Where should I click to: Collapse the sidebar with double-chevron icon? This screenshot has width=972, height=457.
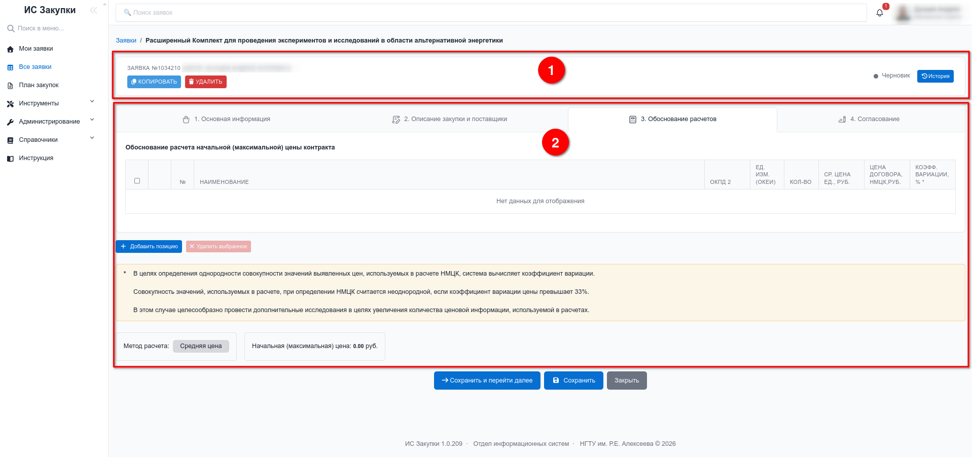pos(93,10)
